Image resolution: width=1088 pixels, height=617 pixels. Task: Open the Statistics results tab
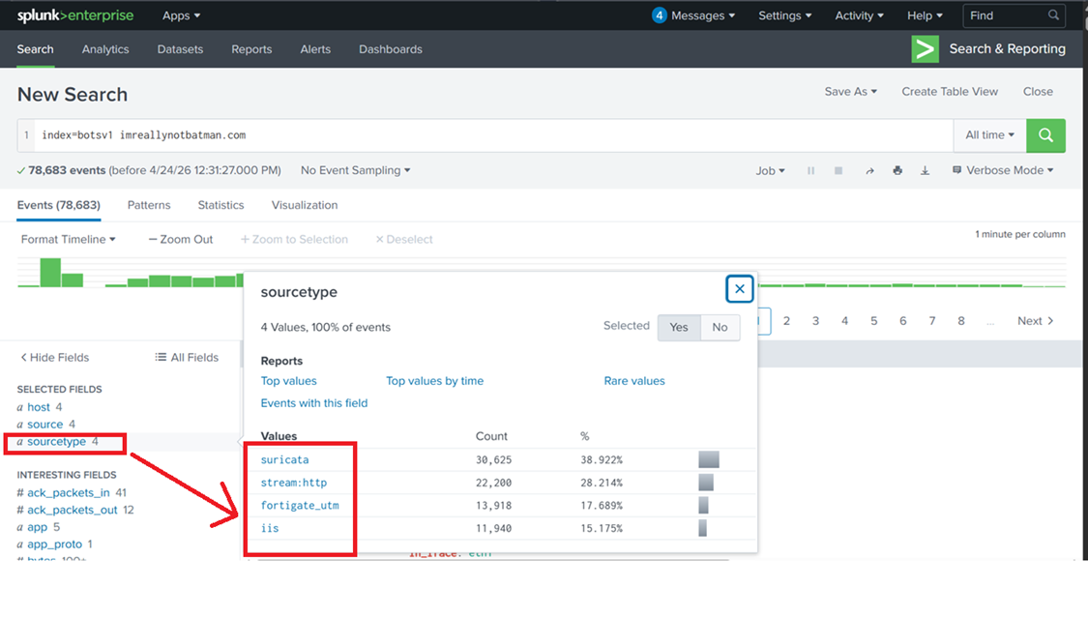(221, 205)
